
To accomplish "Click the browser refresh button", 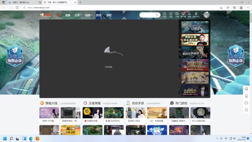I will pos(17,8).
